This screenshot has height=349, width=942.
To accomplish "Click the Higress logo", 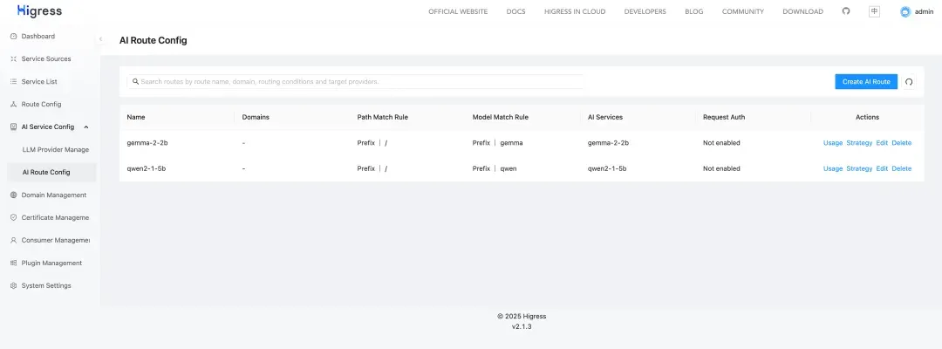I will (x=39, y=10).
